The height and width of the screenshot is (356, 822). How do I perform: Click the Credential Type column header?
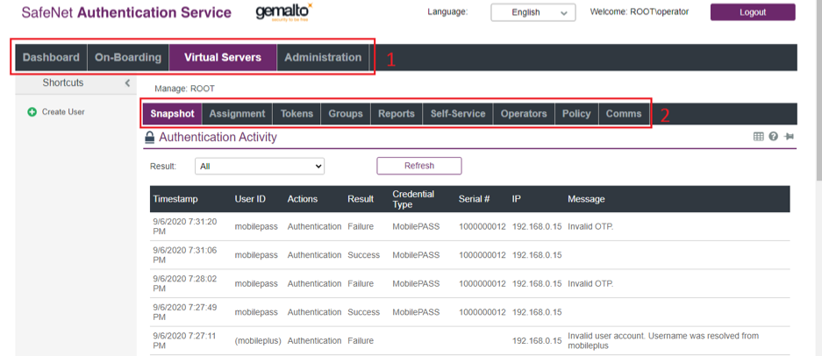tap(413, 199)
